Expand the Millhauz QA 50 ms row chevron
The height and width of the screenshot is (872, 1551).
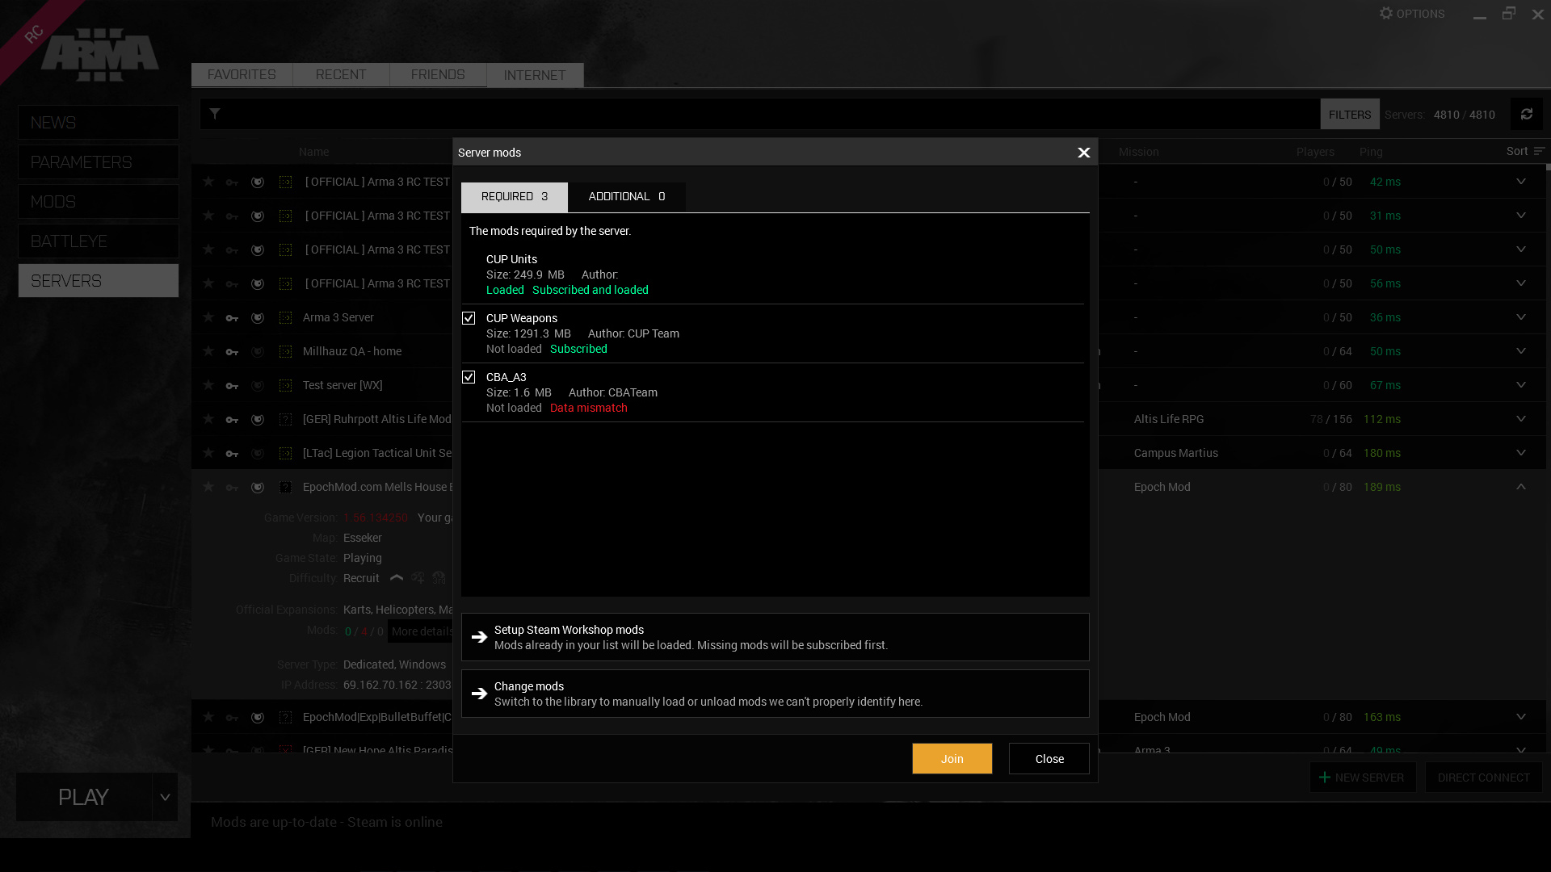1520,351
